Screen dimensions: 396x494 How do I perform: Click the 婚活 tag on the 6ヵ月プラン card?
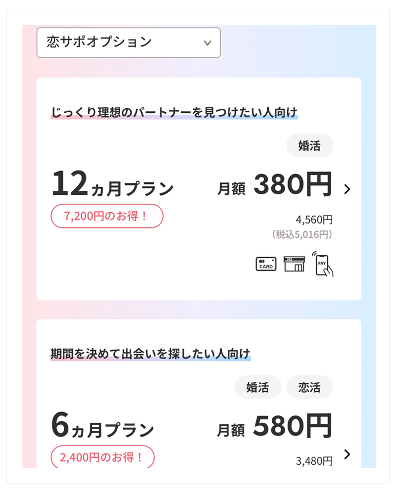pos(257,387)
